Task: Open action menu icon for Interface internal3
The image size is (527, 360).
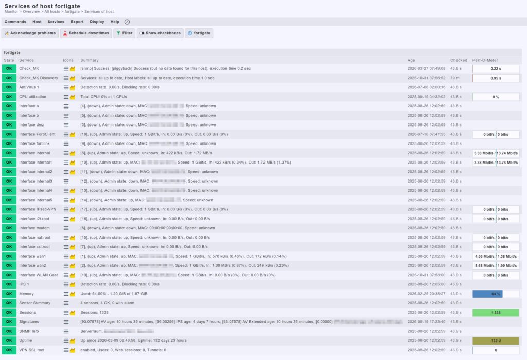Action: tap(66, 182)
